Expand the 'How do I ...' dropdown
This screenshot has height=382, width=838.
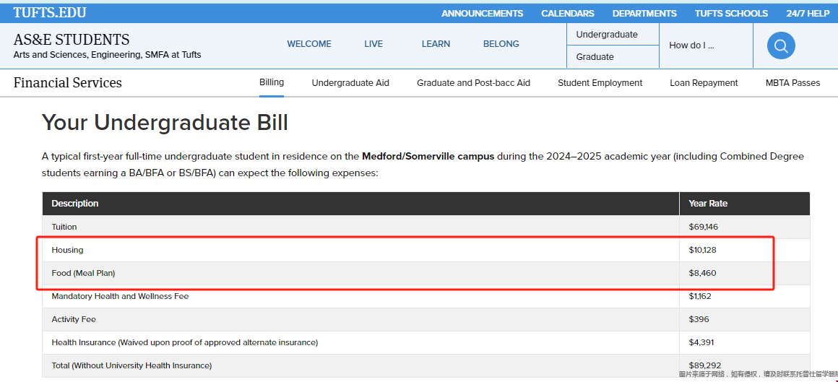pyautogui.click(x=691, y=45)
